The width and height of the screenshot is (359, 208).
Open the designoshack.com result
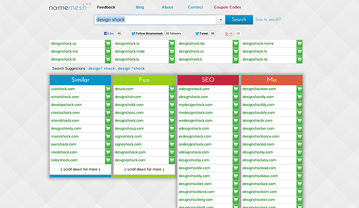coord(130,160)
